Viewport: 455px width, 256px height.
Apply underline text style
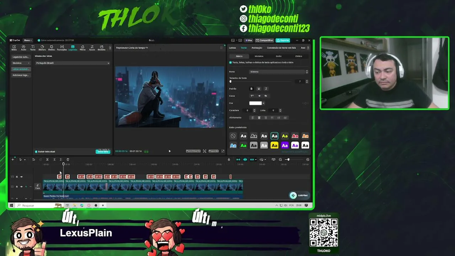coord(258,89)
